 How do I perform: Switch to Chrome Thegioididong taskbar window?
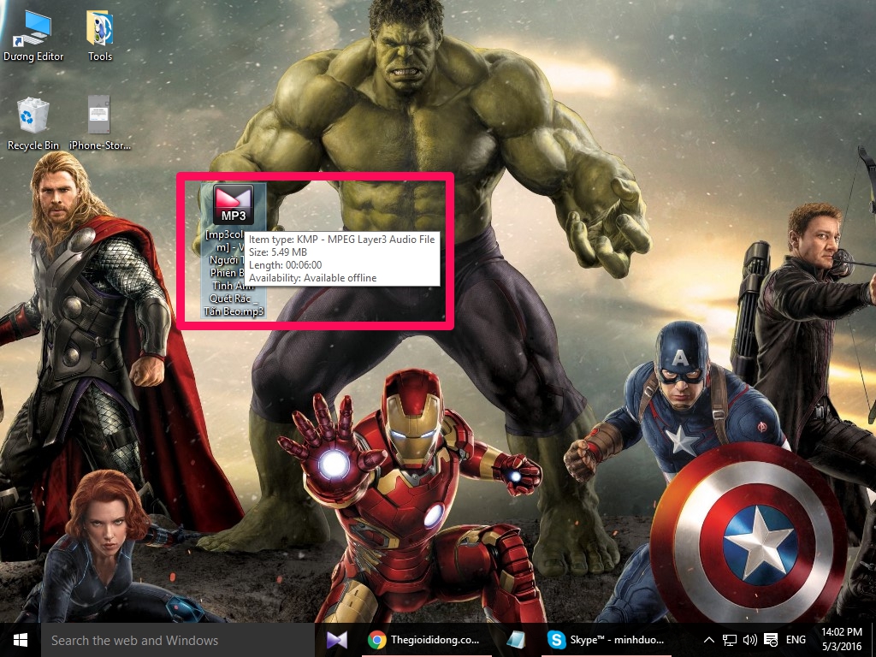424,640
